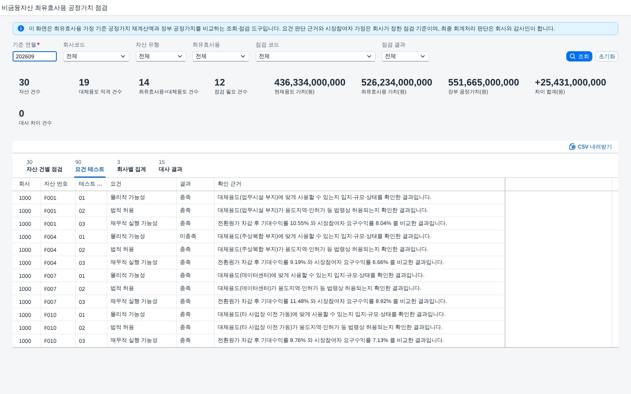Screen dimensions: 631x394
Task: Click the 결과 column header
Action: pyautogui.click(x=195, y=184)
